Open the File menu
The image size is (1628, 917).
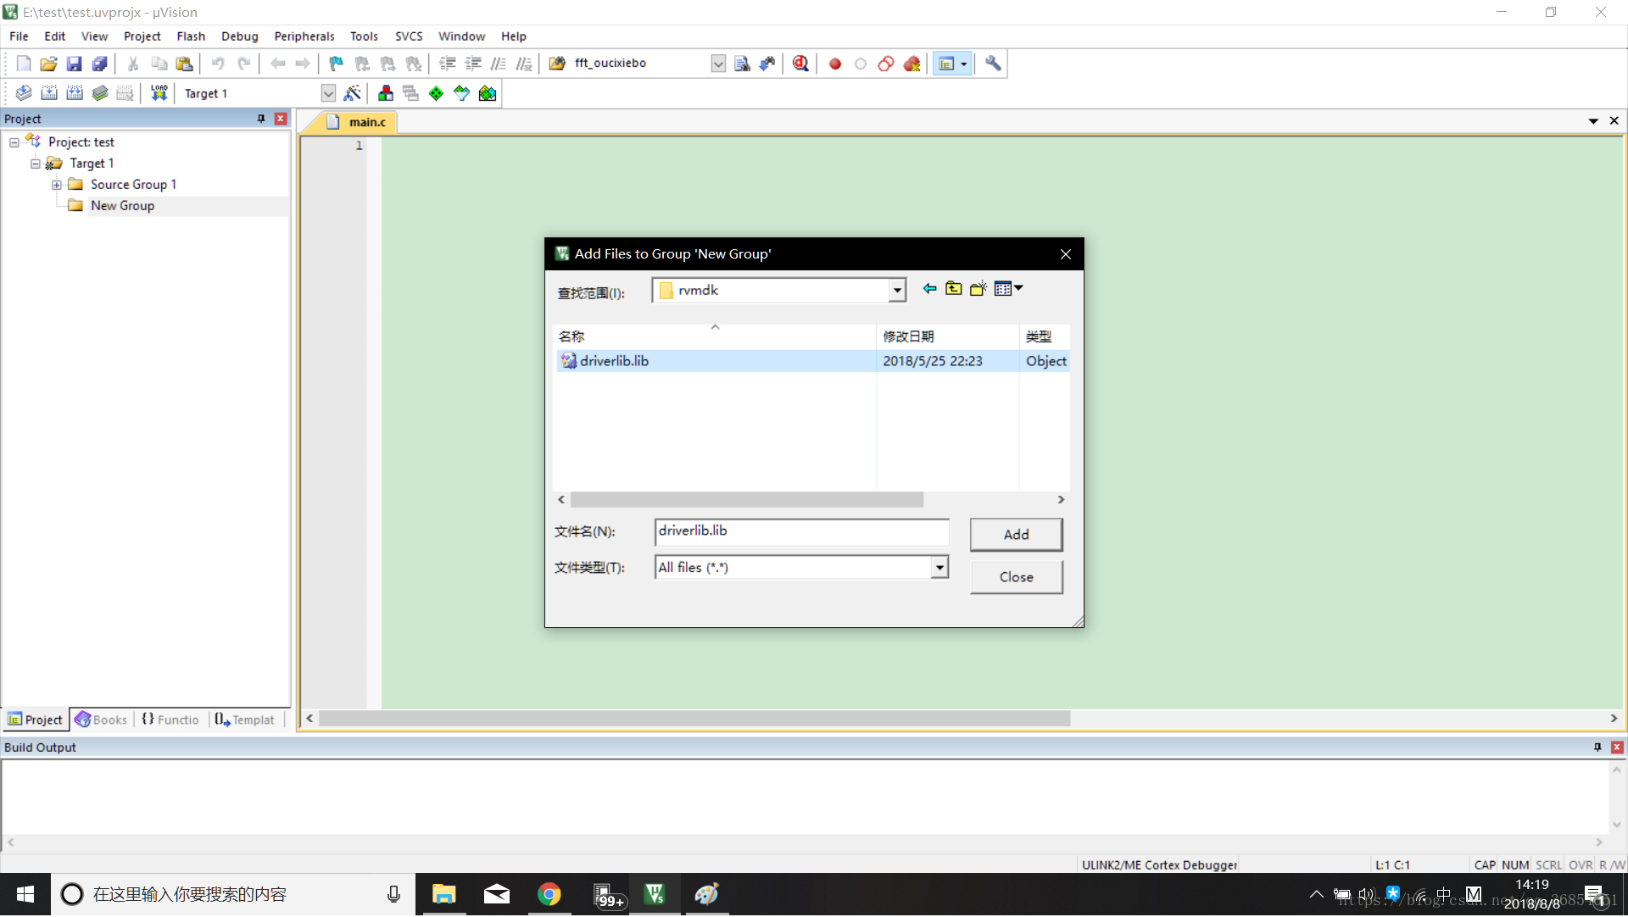tap(19, 36)
